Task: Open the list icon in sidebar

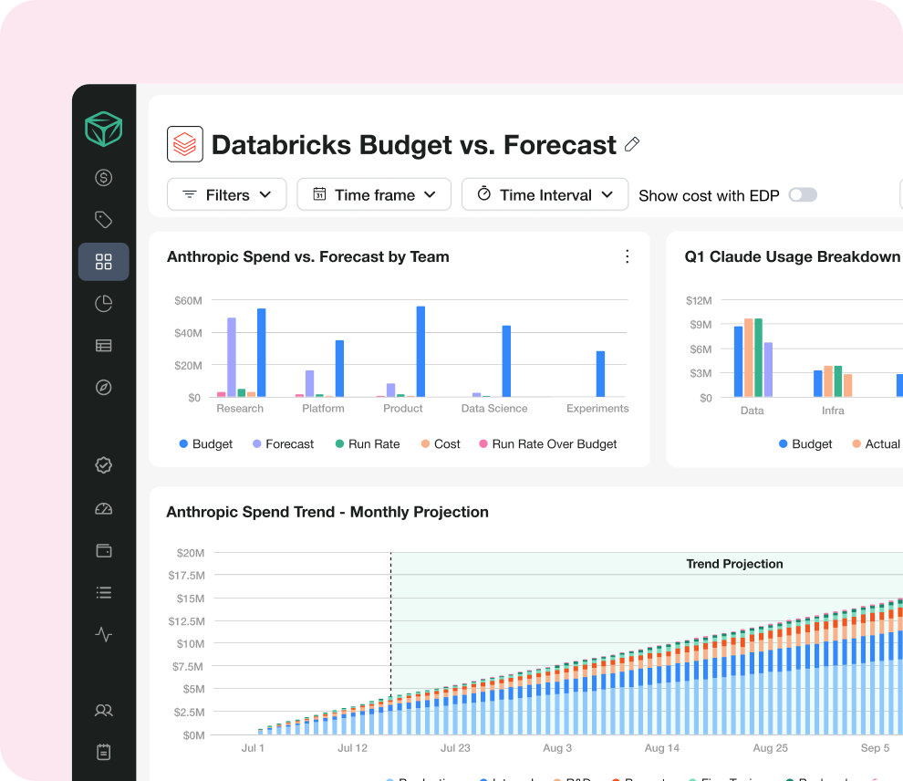Action: (104, 593)
